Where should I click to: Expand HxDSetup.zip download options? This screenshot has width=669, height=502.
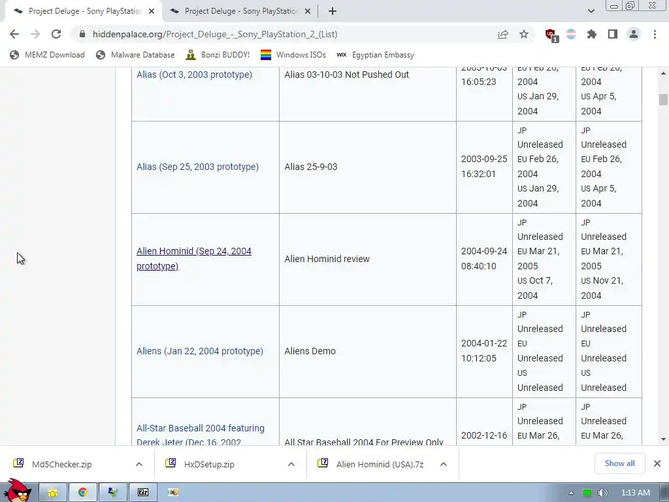coord(291,464)
